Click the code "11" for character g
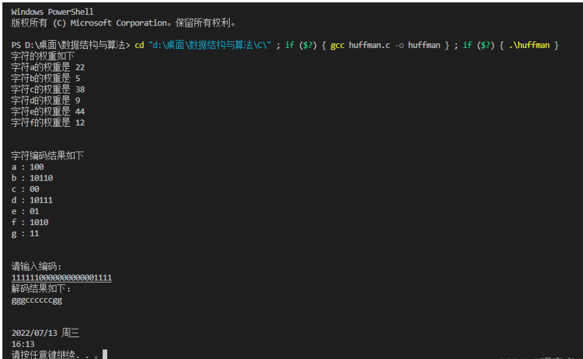Image resolution: width=583 pixels, height=359 pixels. coord(34,233)
